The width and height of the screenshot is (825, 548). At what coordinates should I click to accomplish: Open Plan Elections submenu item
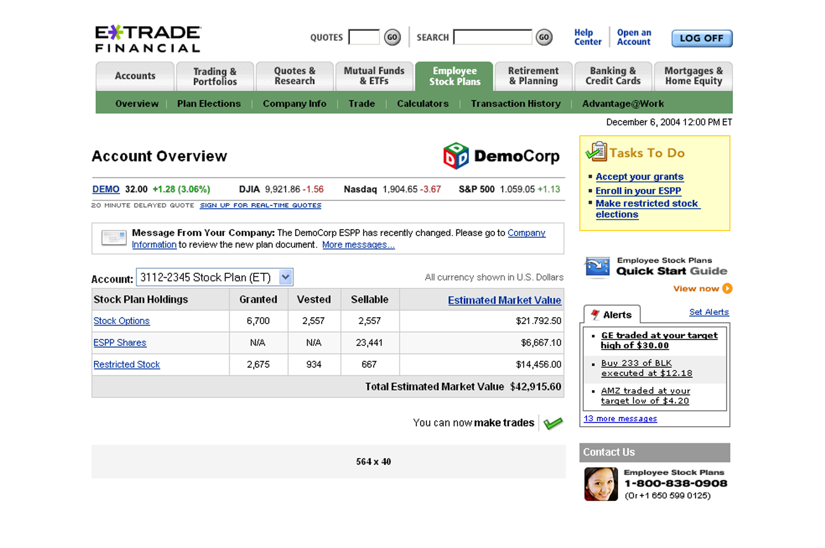click(209, 103)
